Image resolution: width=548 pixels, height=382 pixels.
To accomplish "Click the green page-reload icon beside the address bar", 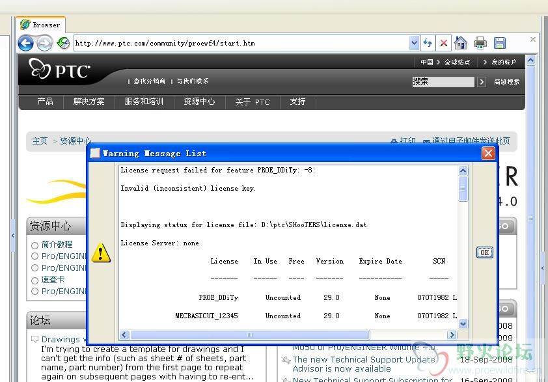I will [63, 43].
